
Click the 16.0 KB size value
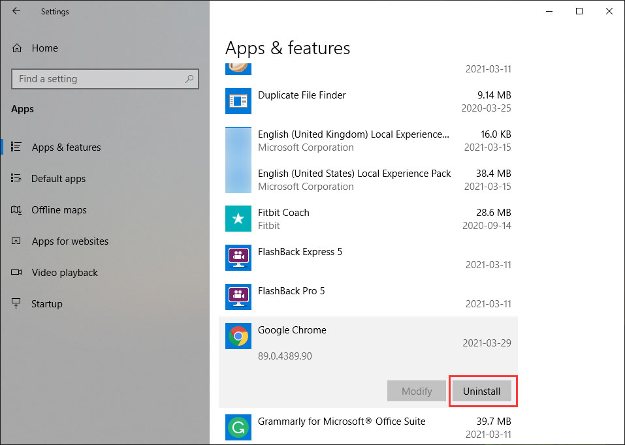click(x=496, y=134)
